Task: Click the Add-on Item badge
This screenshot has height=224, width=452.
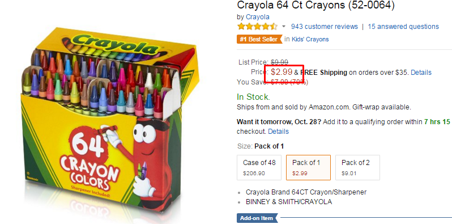Action: 257,218
